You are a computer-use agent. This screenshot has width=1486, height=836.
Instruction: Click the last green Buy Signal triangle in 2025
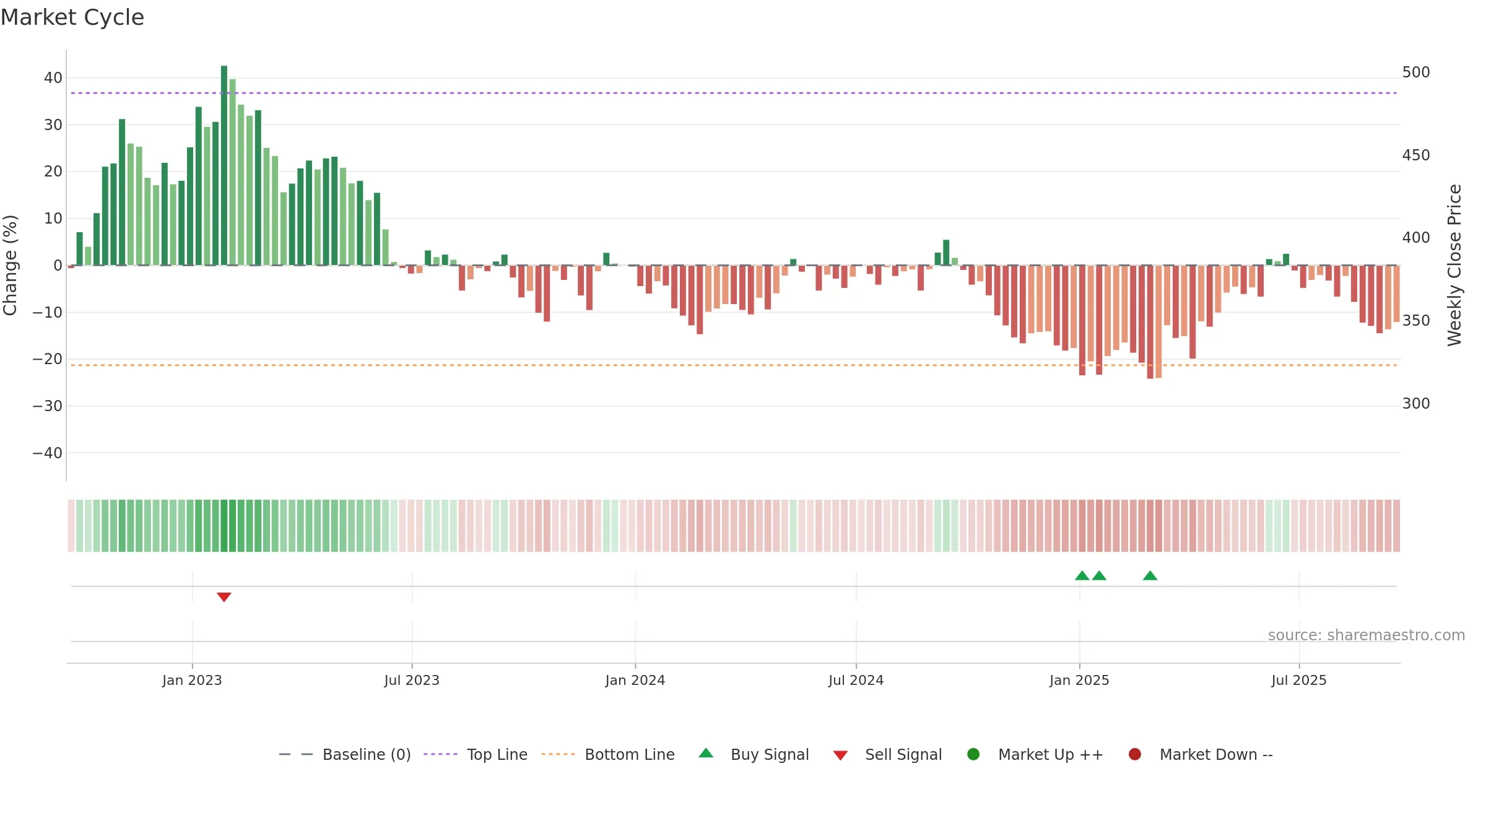1150,575
